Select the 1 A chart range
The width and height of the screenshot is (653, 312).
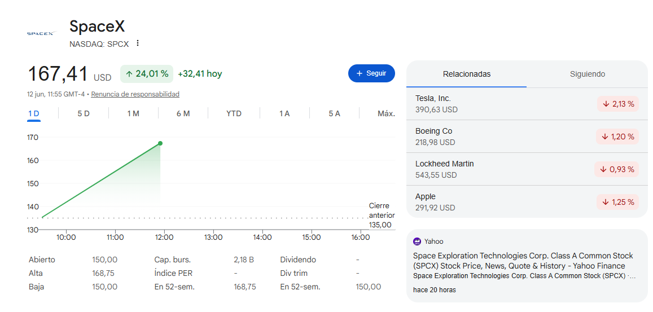click(x=284, y=113)
